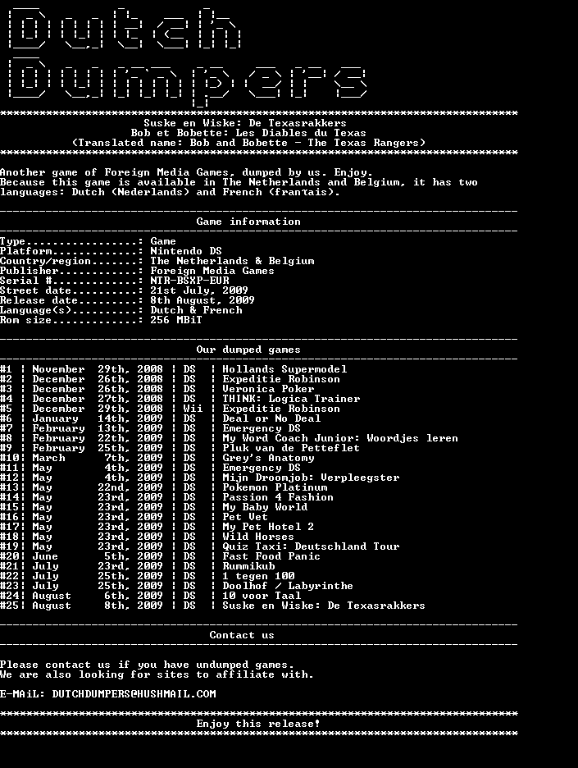The width and height of the screenshot is (578, 768).
Task: Click the Rom size value "256 MBiT"
Action: [176, 320]
